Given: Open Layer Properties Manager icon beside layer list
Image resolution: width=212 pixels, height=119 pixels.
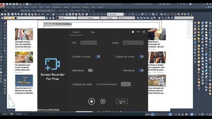Looking at the screenshot, I should coord(2,18).
